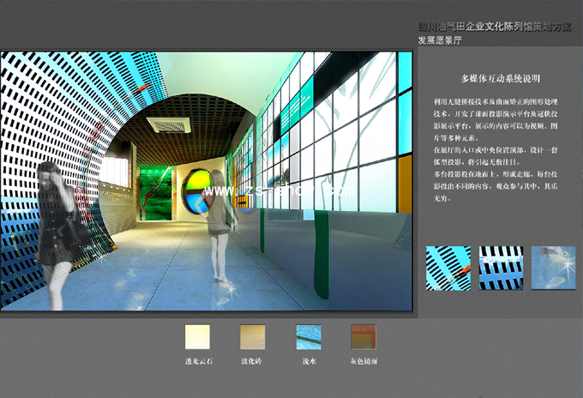Click the 透光云石 cream material swatch
The image size is (583, 398).
point(199,336)
